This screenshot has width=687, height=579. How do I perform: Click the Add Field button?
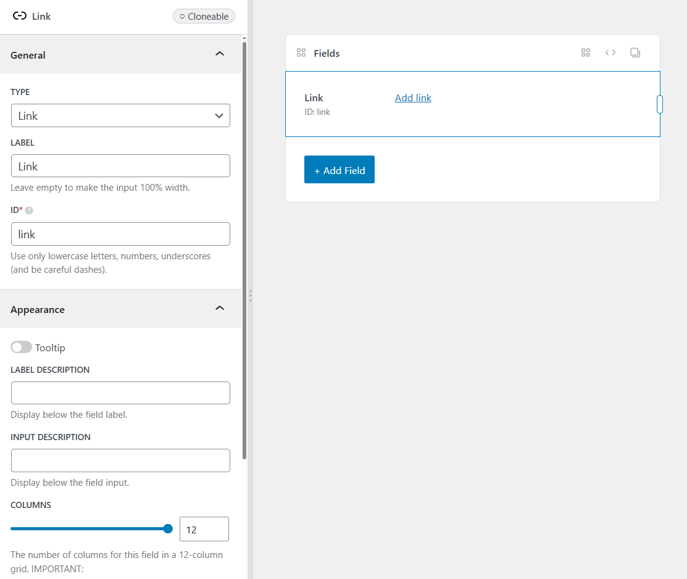click(x=339, y=170)
